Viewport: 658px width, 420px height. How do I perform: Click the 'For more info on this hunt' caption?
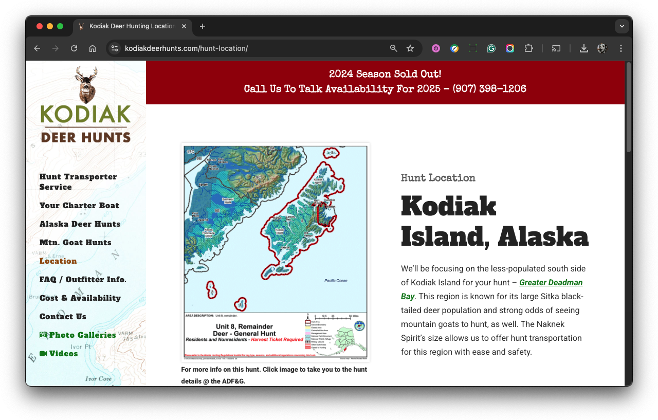(274, 375)
